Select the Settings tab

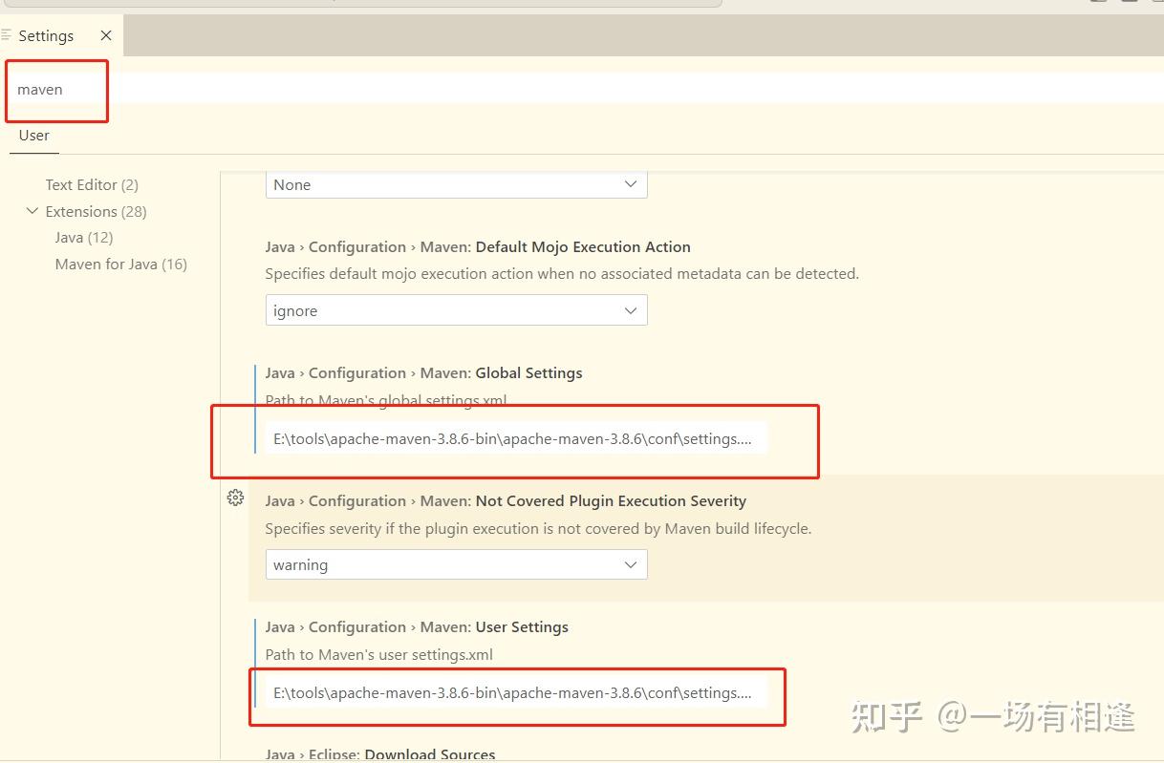tap(47, 35)
